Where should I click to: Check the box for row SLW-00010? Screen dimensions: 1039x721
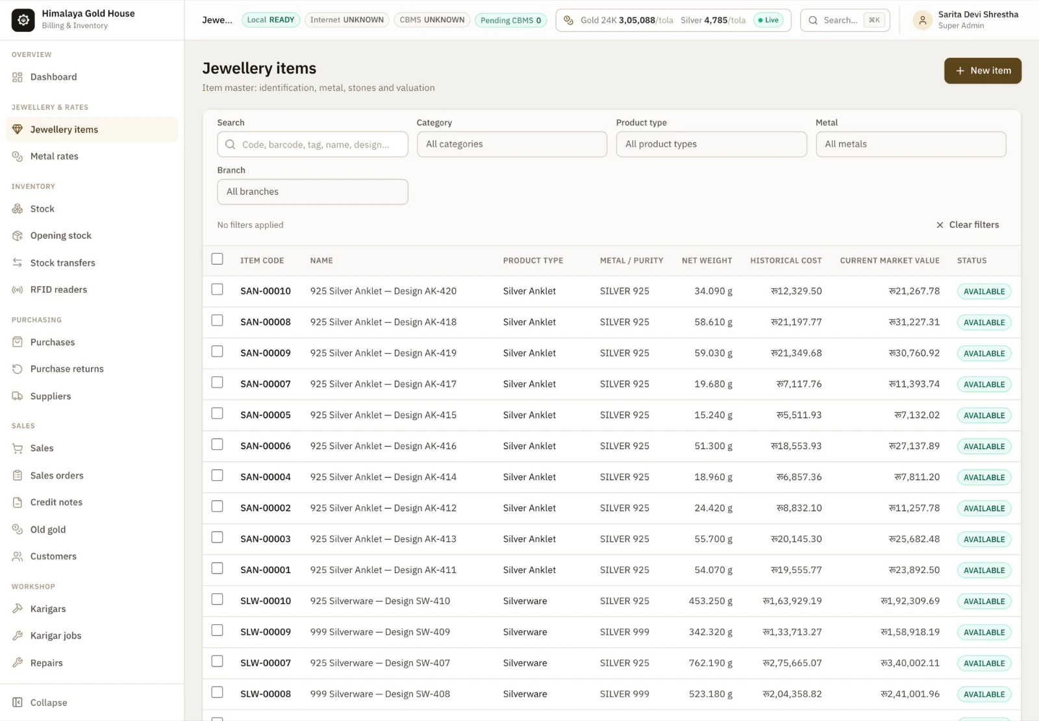[x=218, y=599]
